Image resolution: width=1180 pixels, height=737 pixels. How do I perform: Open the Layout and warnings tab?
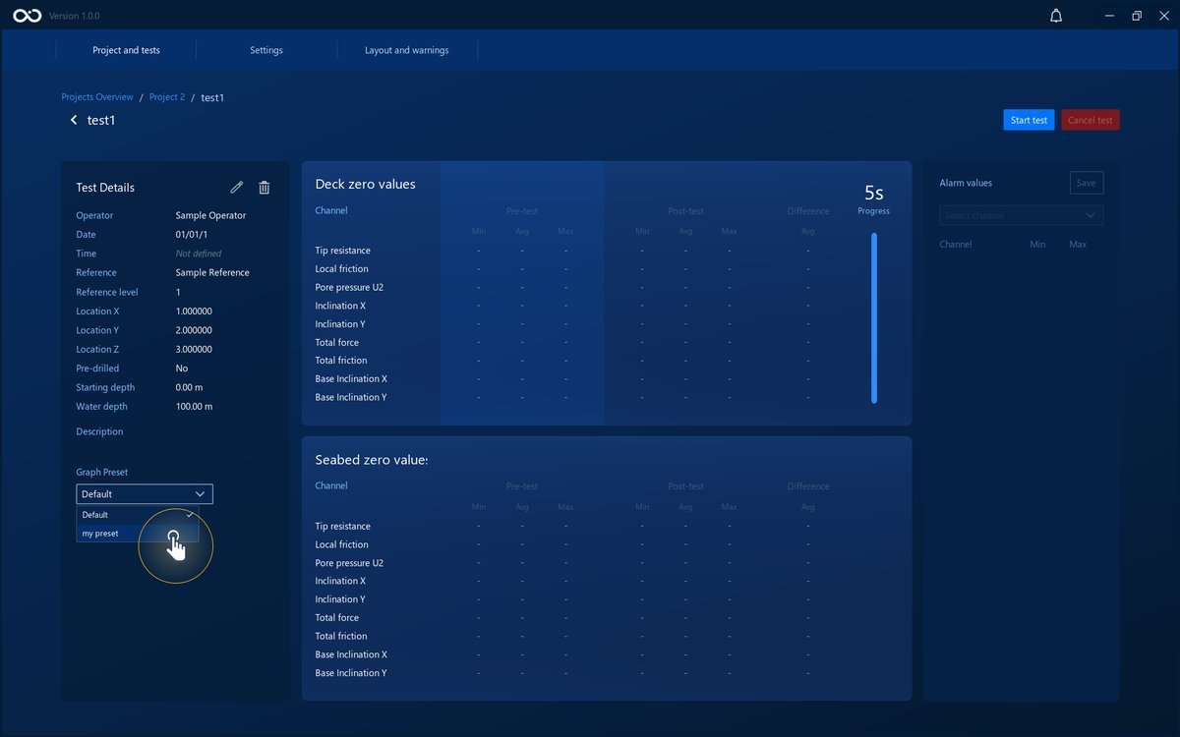point(406,50)
